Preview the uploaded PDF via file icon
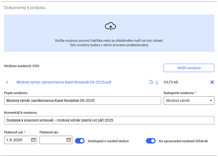Image resolution: width=218 pixels, height=157 pixels. pyautogui.click(x=151, y=82)
